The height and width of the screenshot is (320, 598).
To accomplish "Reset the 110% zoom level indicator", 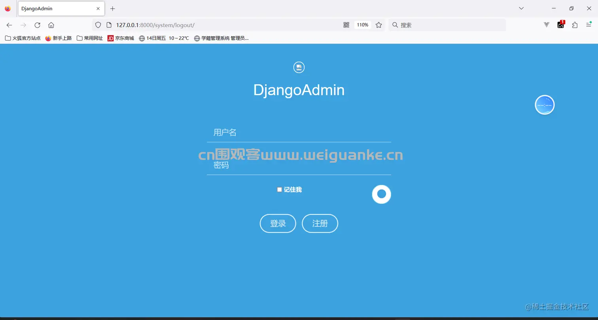I will pos(363,25).
